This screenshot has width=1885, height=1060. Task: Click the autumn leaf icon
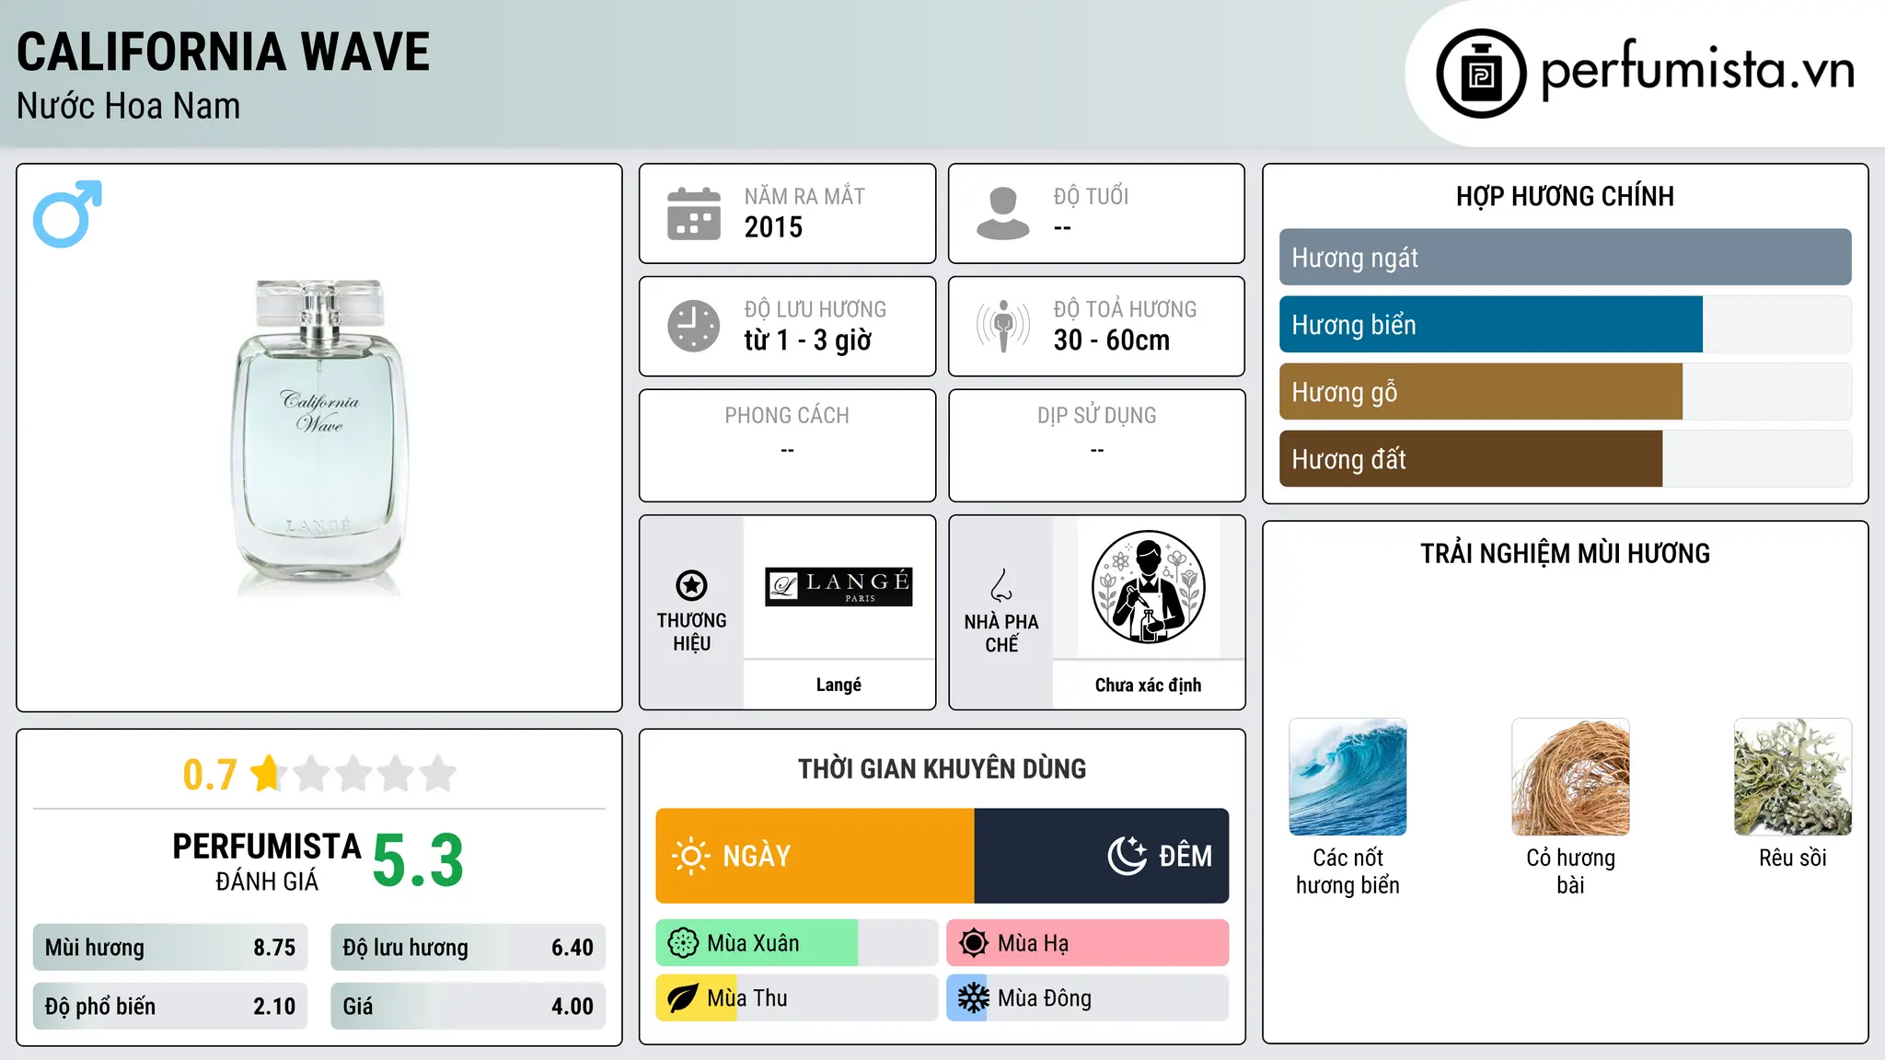coord(683,998)
